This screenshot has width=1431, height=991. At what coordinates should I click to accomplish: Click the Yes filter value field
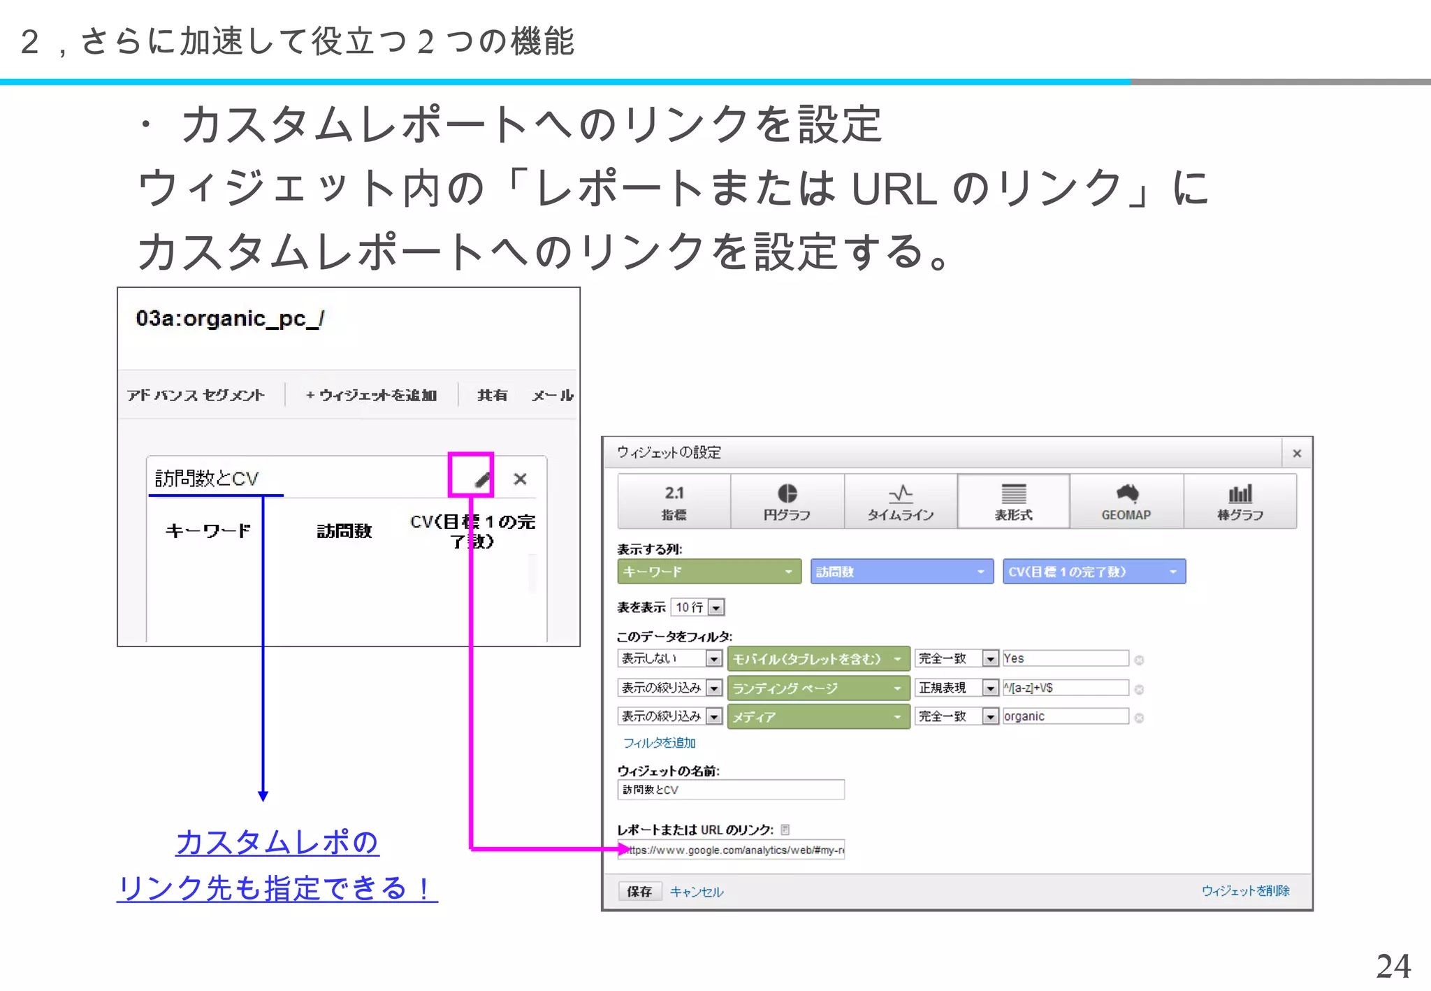pyautogui.click(x=1065, y=658)
